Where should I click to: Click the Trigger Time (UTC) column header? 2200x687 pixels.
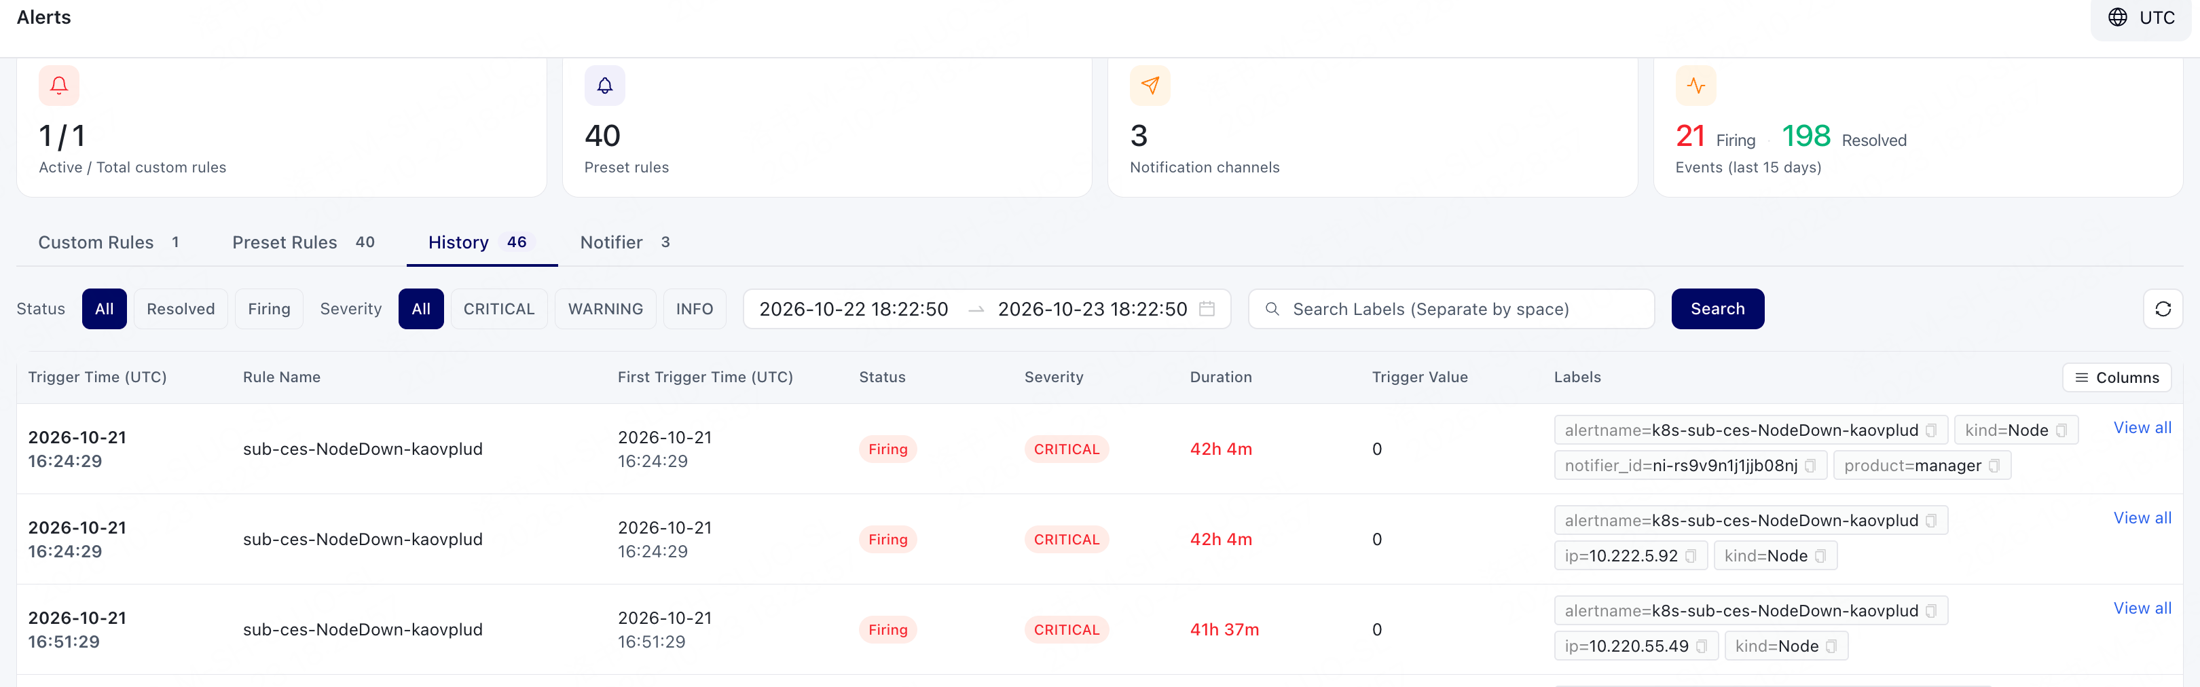[97, 377]
